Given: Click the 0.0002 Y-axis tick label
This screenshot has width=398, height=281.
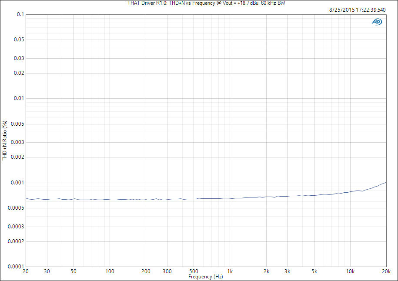Looking at the screenshot, I should pos(16,241).
